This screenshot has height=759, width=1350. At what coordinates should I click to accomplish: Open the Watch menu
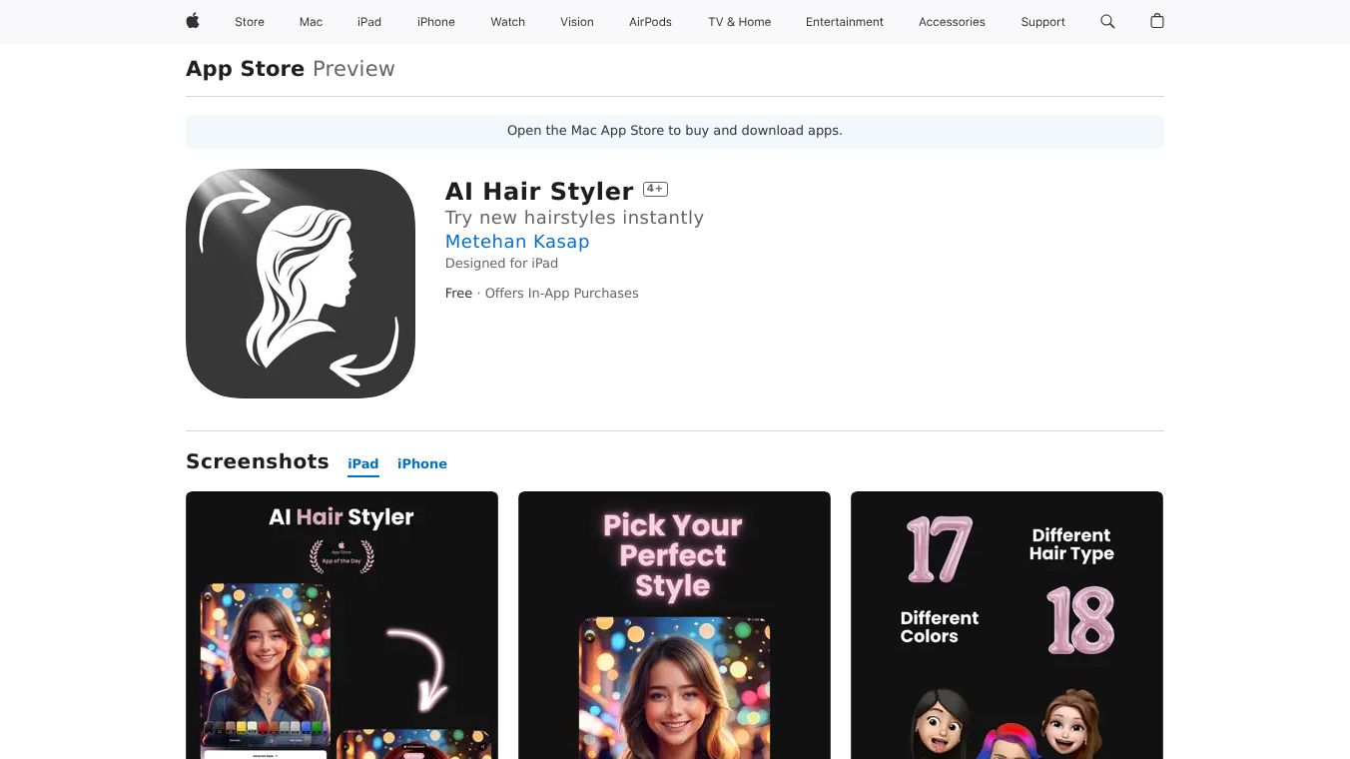[x=508, y=22]
